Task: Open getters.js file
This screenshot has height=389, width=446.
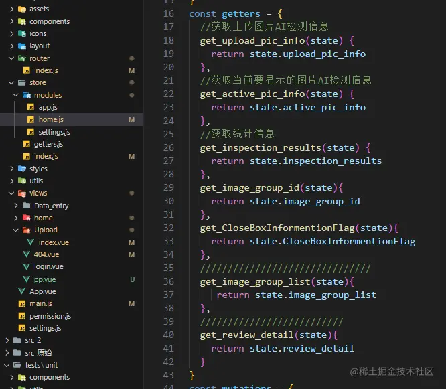Action: (48, 144)
